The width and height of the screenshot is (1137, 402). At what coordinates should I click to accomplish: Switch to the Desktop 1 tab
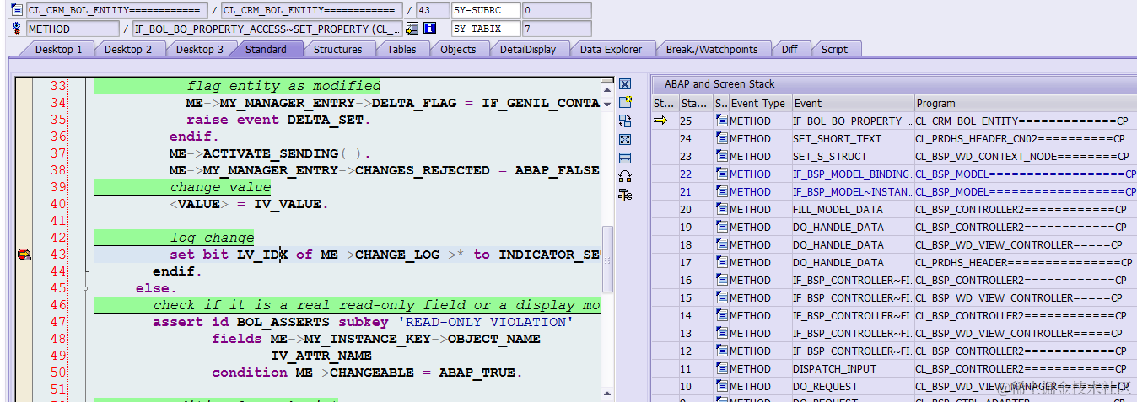(x=58, y=49)
